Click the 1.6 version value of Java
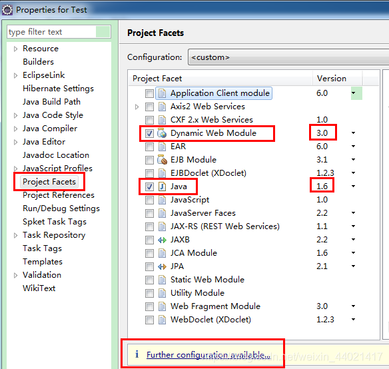This screenshot has width=389, height=369. (322, 186)
